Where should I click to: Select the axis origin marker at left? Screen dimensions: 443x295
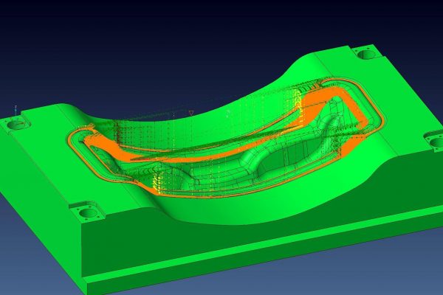click(x=15, y=110)
